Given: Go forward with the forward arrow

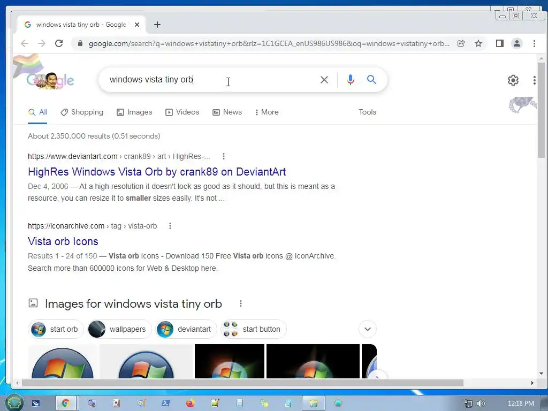Looking at the screenshot, I should (42, 43).
